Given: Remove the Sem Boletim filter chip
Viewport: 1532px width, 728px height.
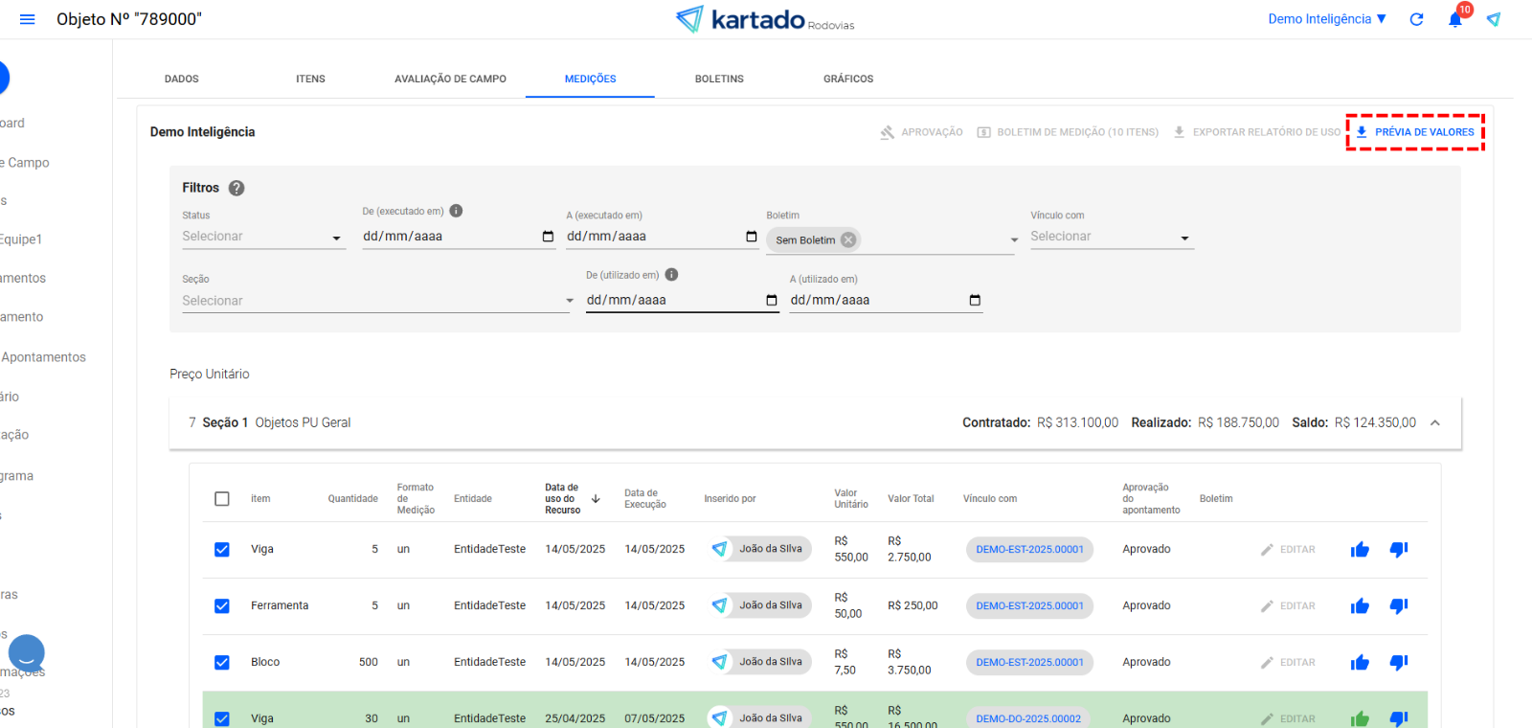Looking at the screenshot, I should point(848,240).
